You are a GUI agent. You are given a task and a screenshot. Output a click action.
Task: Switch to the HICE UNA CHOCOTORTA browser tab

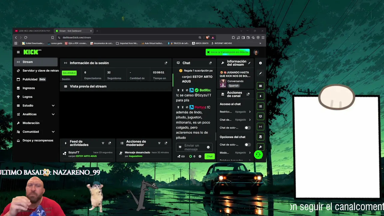33,31
